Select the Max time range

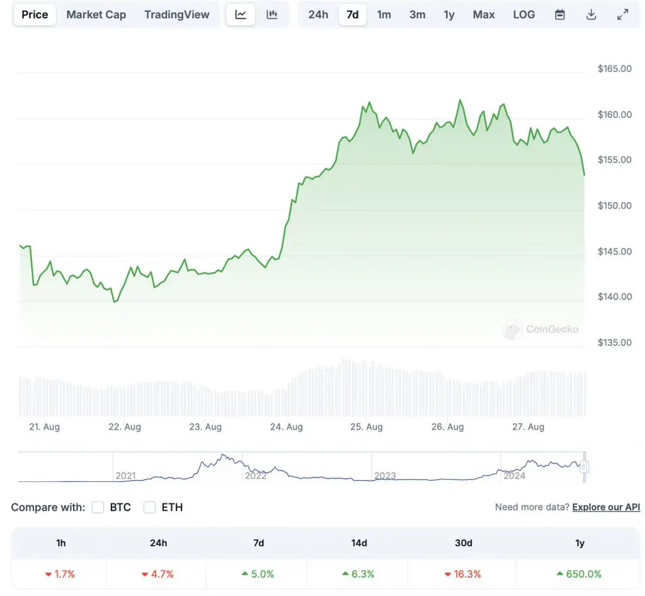[x=484, y=14]
